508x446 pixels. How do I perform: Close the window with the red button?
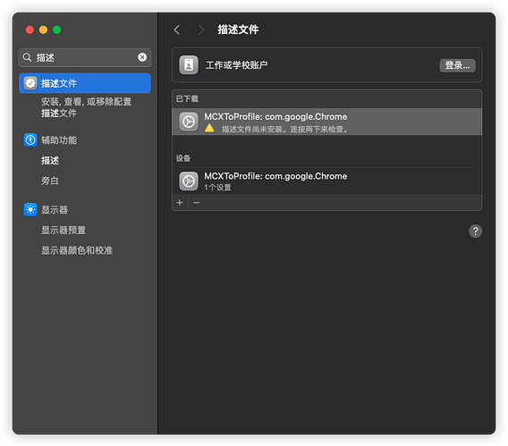[x=30, y=29]
